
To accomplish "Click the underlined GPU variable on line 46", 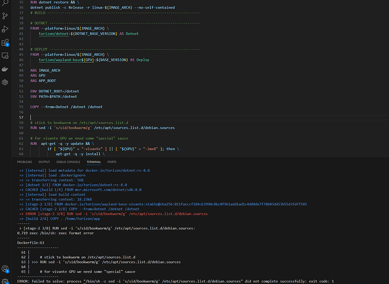I will [x=88, y=60].
